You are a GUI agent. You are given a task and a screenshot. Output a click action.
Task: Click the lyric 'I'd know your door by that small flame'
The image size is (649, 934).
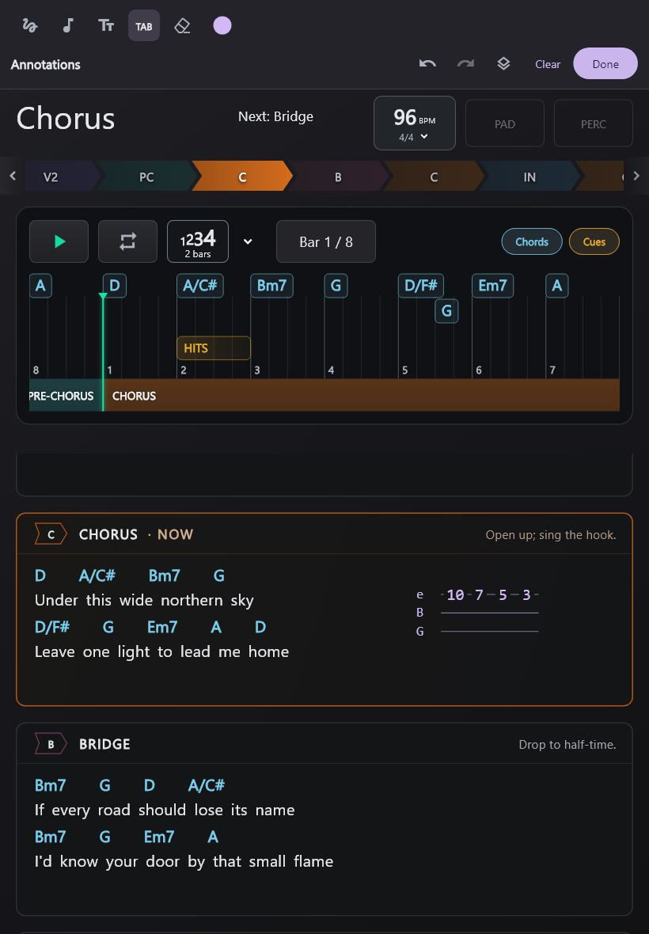click(184, 861)
